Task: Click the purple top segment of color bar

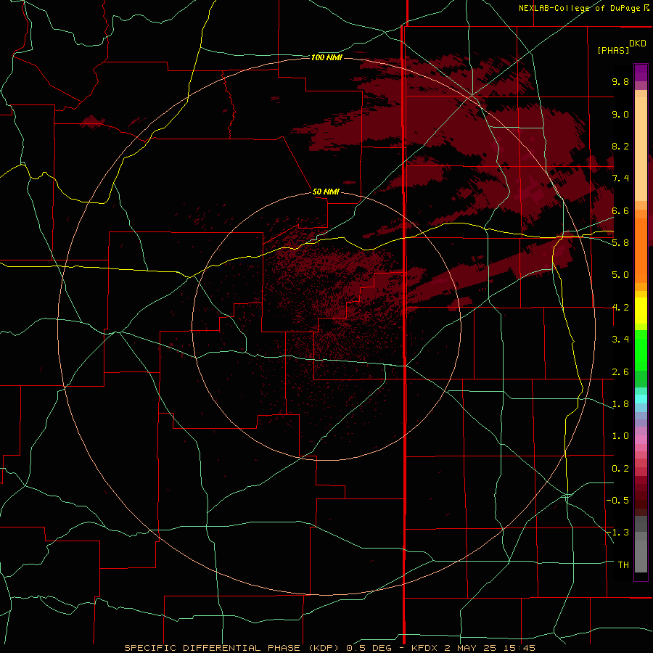Action: pyautogui.click(x=641, y=73)
